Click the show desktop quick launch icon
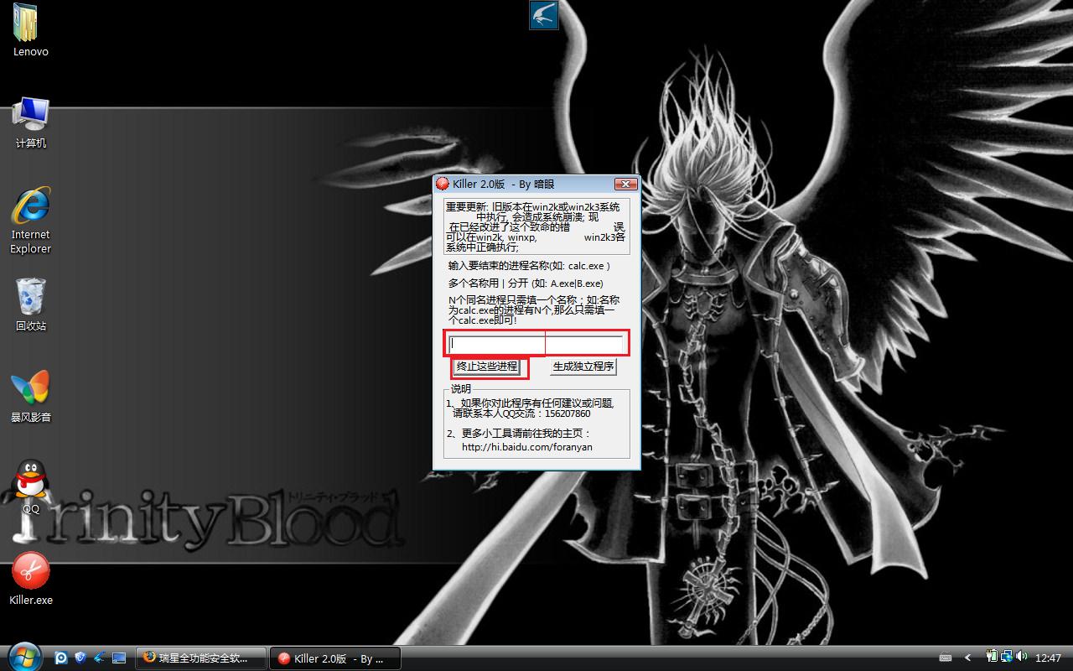The height and width of the screenshot is (671, 1073). 119,658
